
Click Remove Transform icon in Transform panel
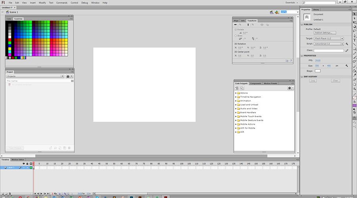(x=291, y=61)
